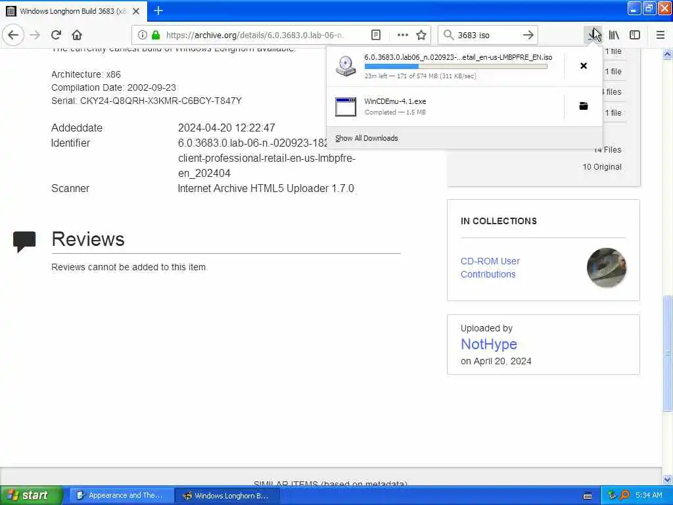Click the 10 Original files text
This screenshot has height=505, width=673.
pyautogui.click(x=602, y=166)
